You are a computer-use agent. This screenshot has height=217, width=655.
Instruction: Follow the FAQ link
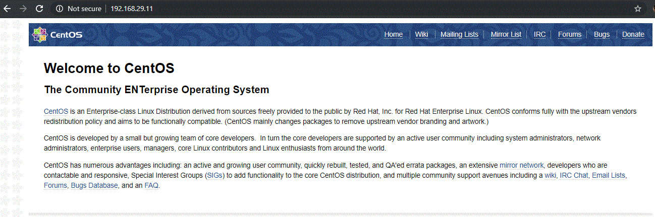[x=151, y=185]
